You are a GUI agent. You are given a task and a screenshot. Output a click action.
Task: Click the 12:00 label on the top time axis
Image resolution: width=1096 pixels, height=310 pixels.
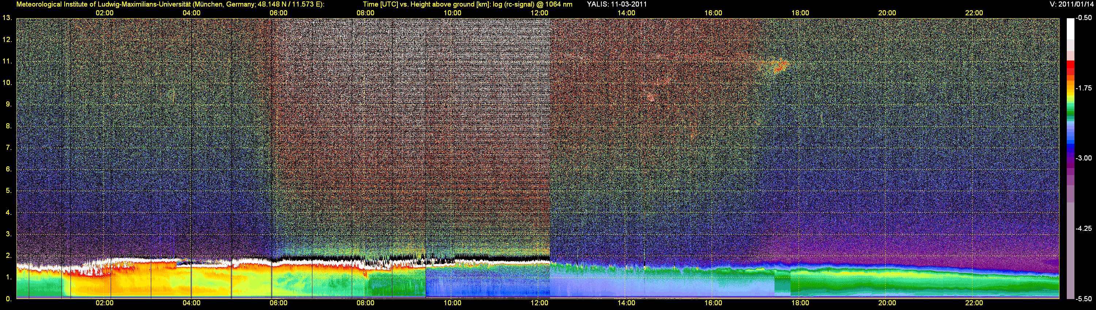[x=540, y=13]
